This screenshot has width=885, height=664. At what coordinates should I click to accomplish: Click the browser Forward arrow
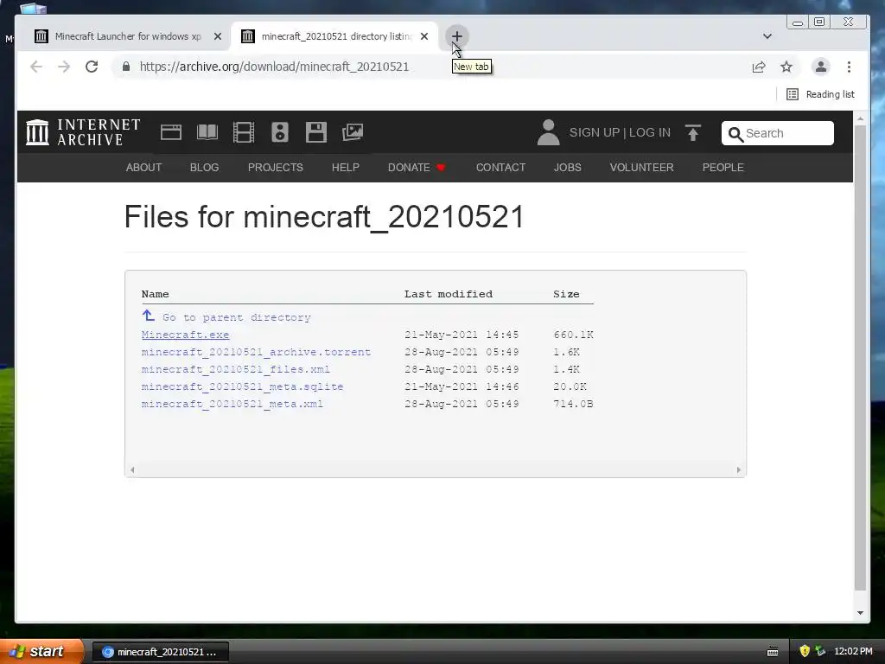(x=64, y=67)
